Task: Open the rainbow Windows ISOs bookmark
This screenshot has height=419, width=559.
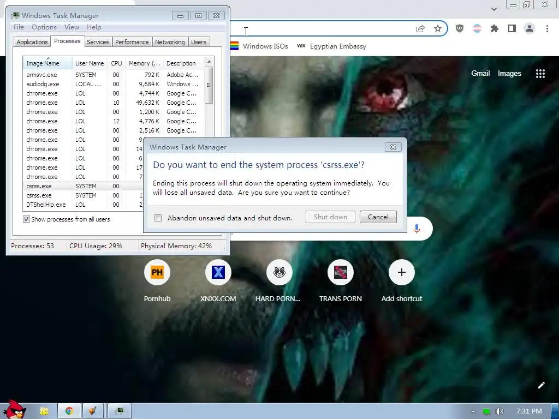Action: click(x=259, y=46)
